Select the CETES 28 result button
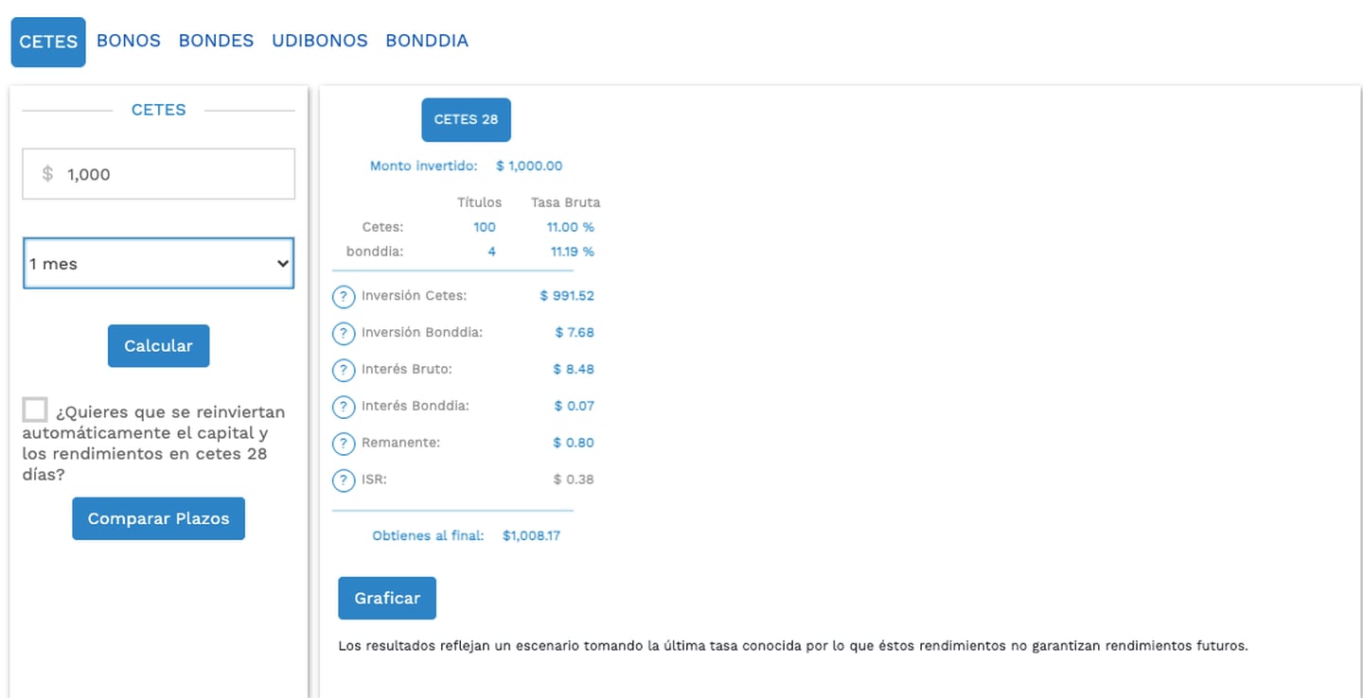The width and height of the screenshot is (1363, 698). point(466,120)
